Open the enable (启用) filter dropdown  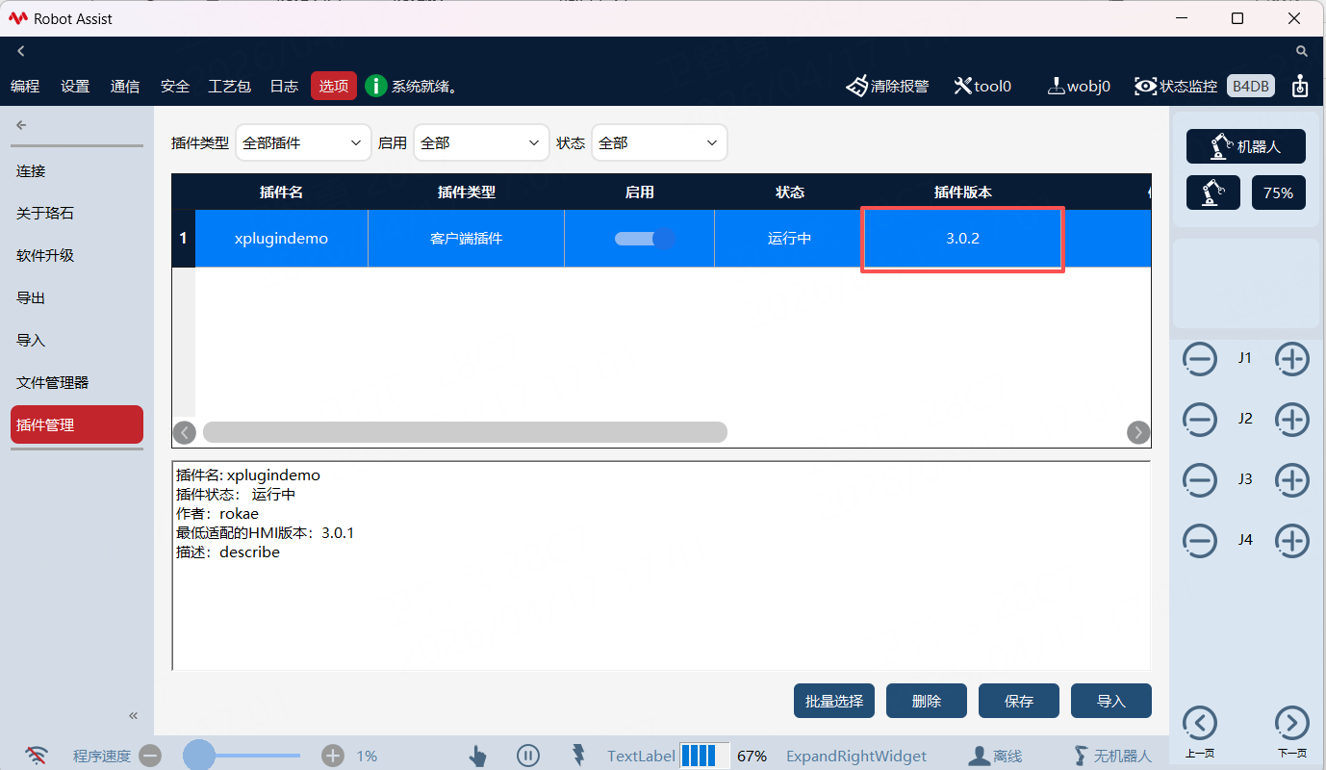point(481,142)
